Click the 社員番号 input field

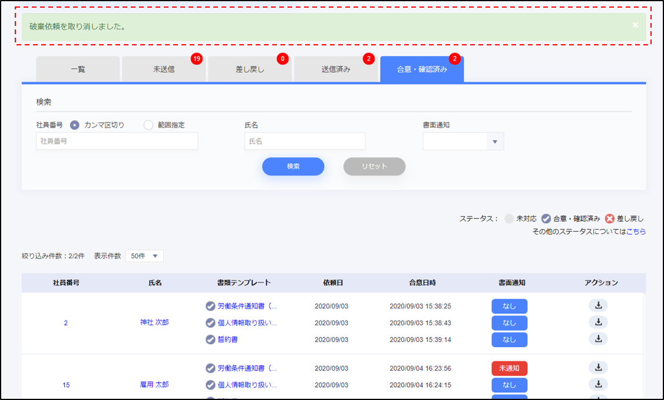click(117, 141)
